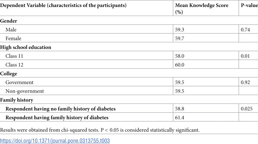Screen dimensions: 258x144
Task: Select the Male row label
Action: pos(11,30)
